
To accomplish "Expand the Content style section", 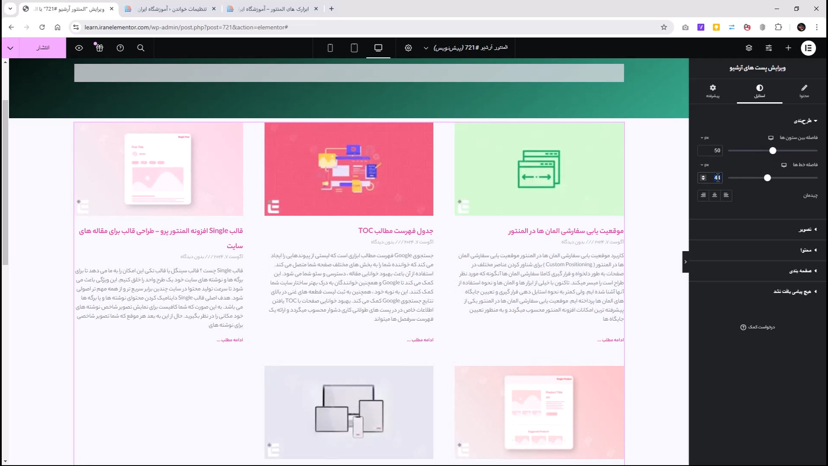I will point(809,250).
